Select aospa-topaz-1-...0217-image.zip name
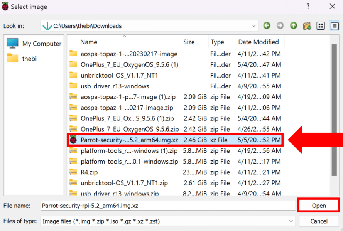This screenshot has height=231, width=343. (127, 108)
